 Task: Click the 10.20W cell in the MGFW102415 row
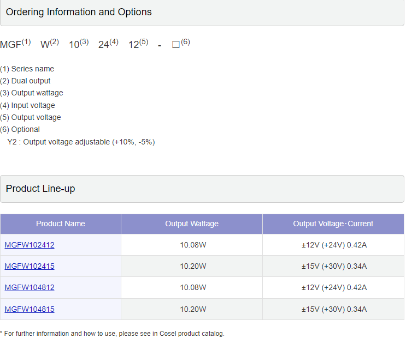click(193, 266)
